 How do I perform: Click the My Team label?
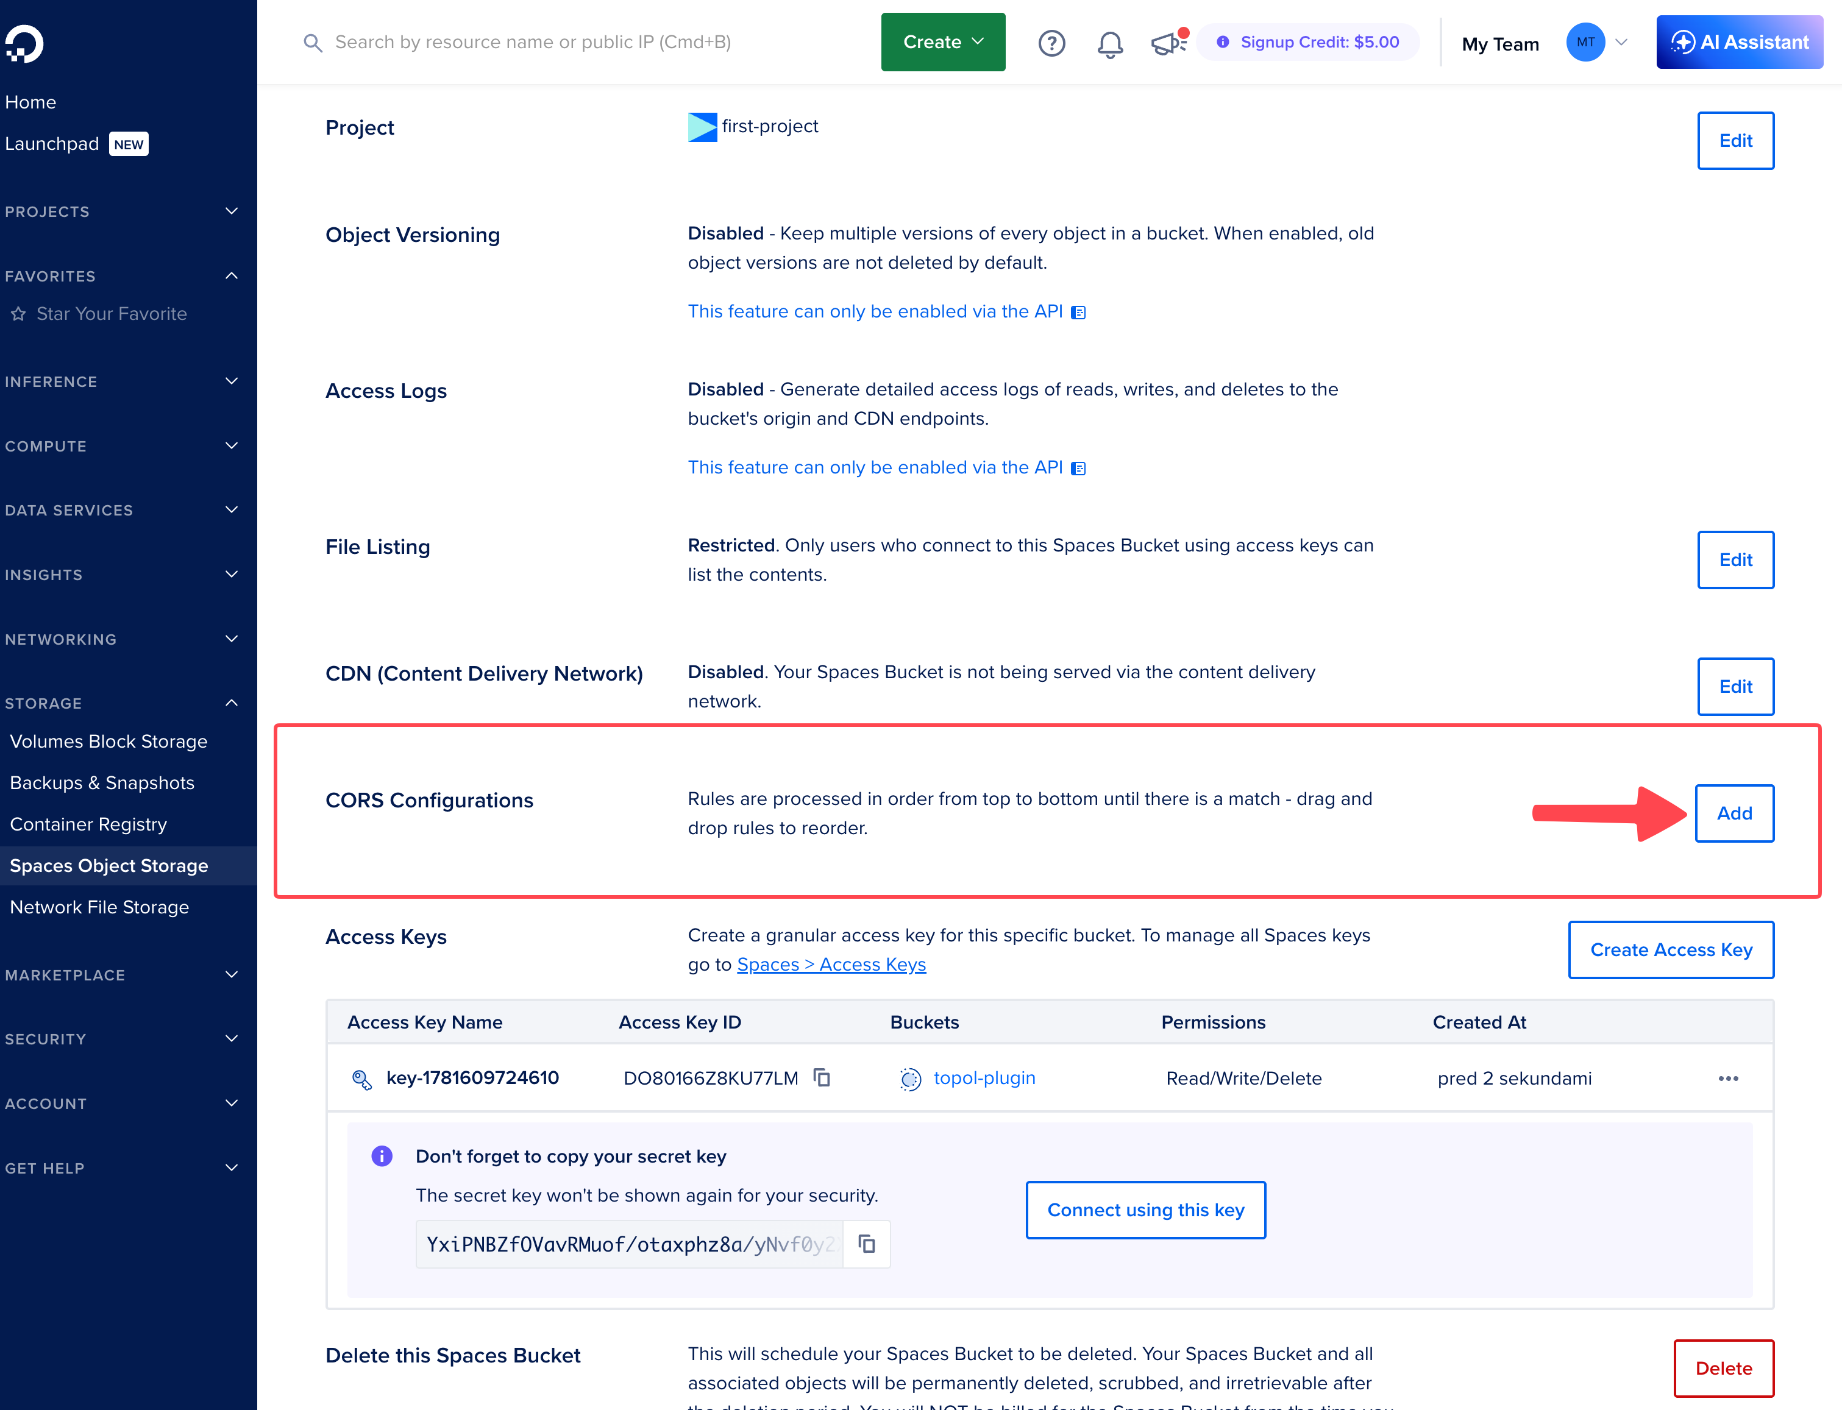tap(1499, 44)
